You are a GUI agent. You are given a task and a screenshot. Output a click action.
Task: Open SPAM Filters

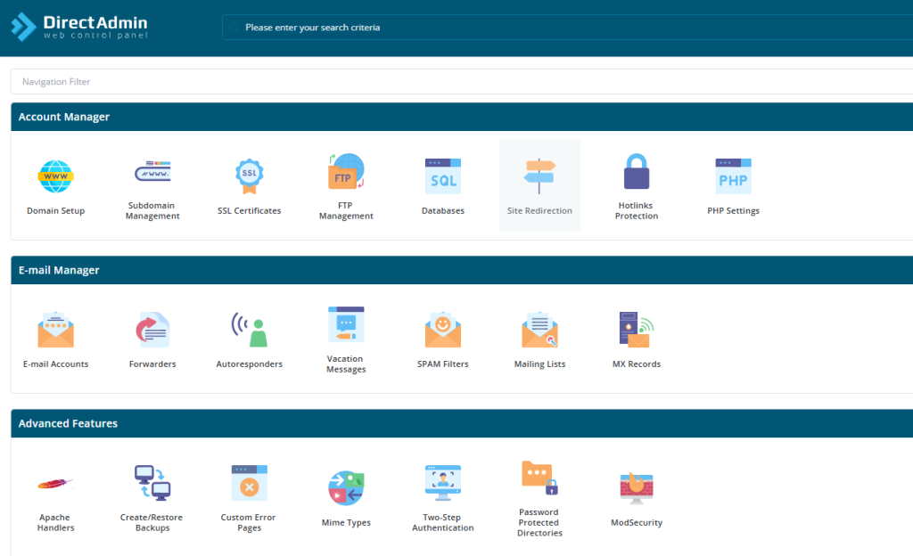[443, 331]
